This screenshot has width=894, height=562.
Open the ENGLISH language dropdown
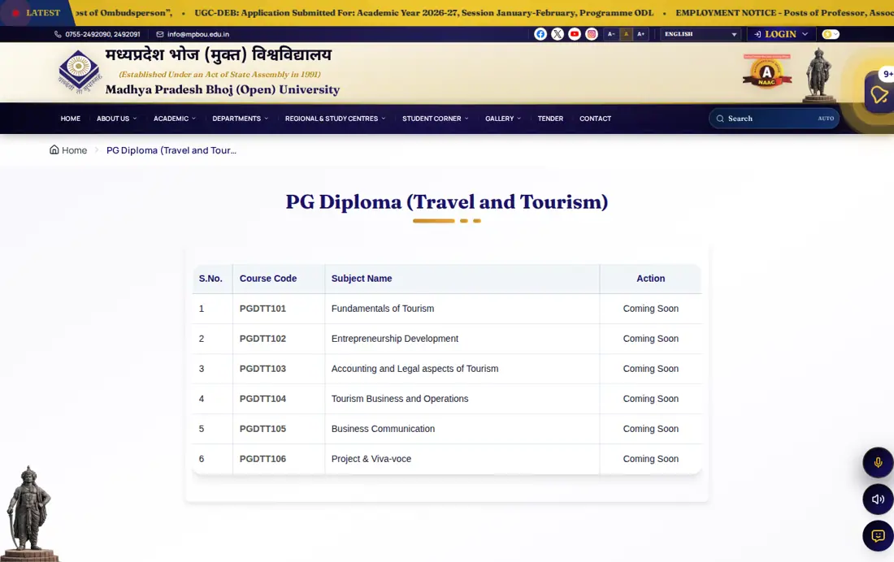point(701,34)
